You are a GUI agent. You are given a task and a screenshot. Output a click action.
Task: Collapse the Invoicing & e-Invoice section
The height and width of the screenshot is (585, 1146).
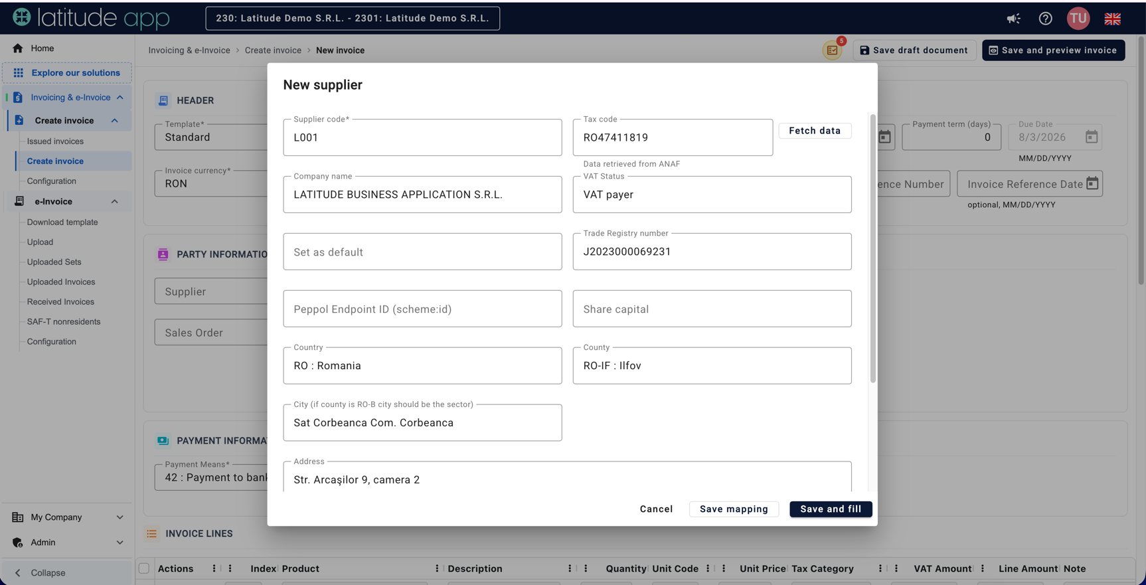pos(120,98)
